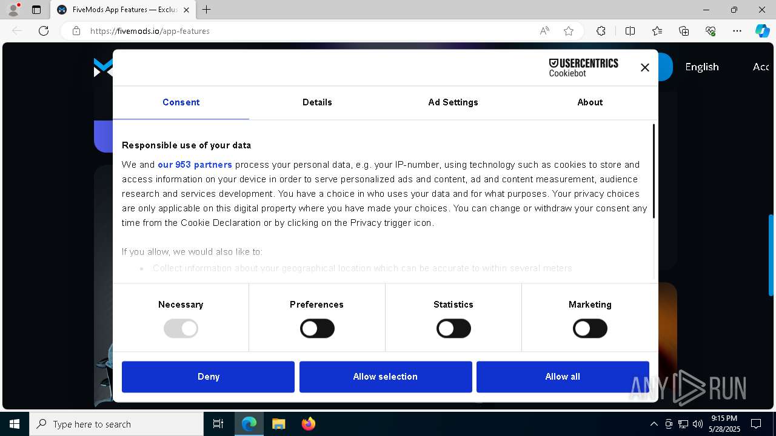Viewport: 776px width, 436px height.
Task: Open the Ad Settings tab
Action: click(453, 102)
